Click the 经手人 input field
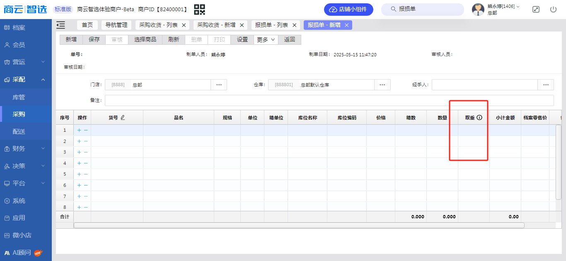Viewport: 566px width, 261px height. 485,85
